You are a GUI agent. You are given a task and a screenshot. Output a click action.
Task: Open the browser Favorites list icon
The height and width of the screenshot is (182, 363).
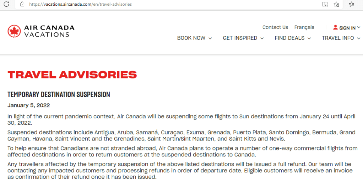352,4
